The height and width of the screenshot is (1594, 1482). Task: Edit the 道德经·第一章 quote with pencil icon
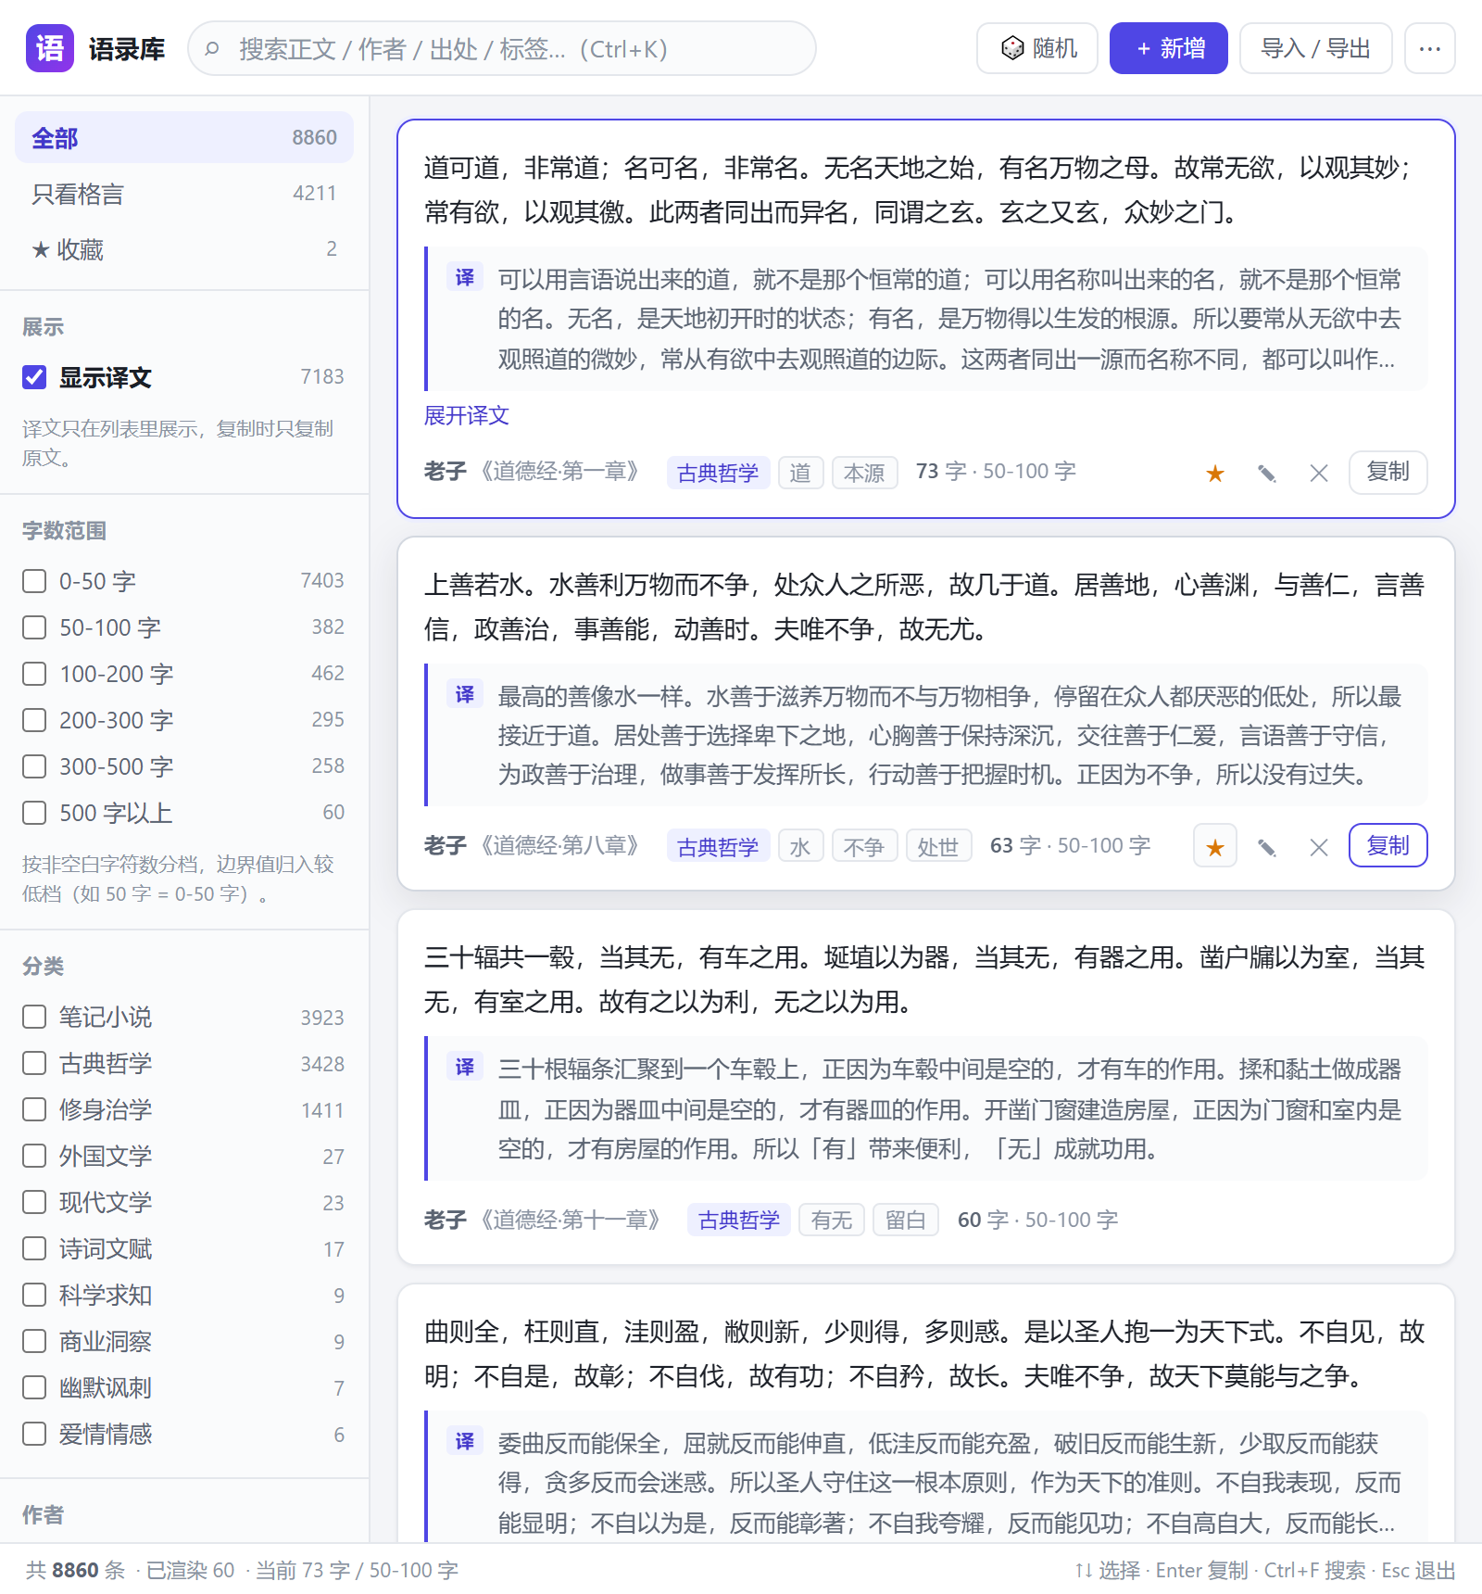[x=1266, y=474]
